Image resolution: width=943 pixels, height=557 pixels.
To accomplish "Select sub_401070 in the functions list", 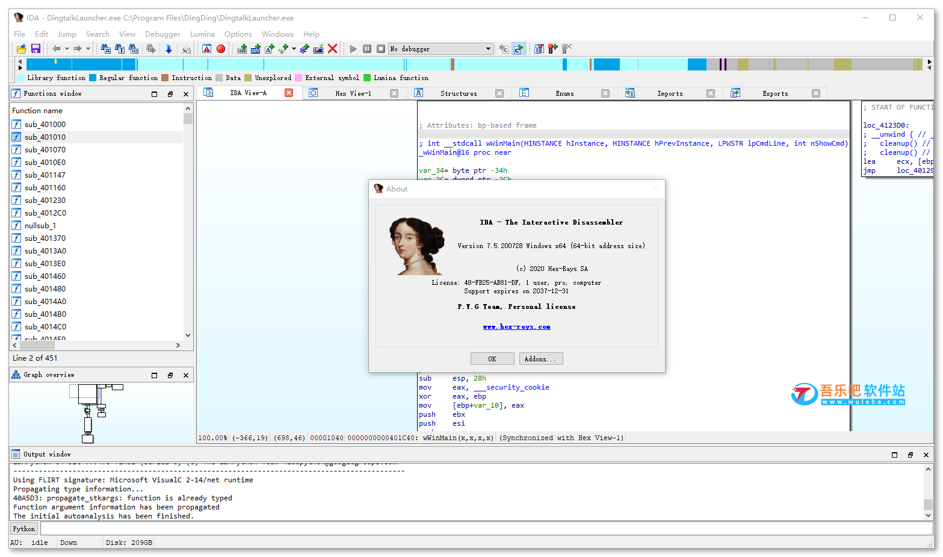I will coord(97,150).
